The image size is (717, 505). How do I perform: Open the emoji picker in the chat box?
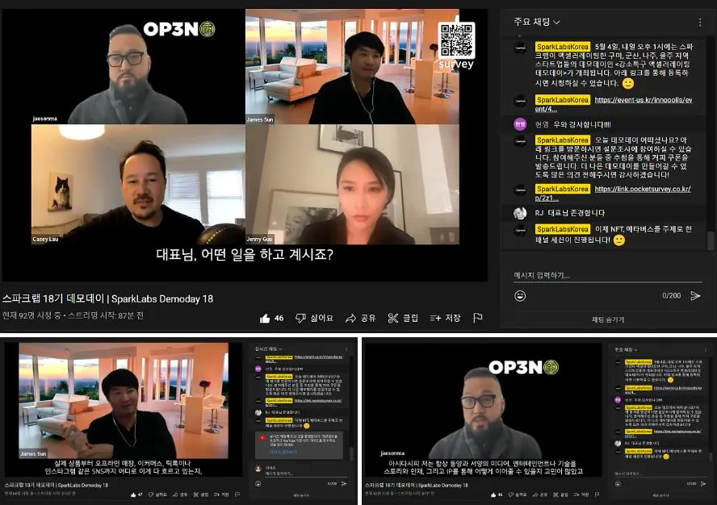pyautogui.click(x=521, y=296)
